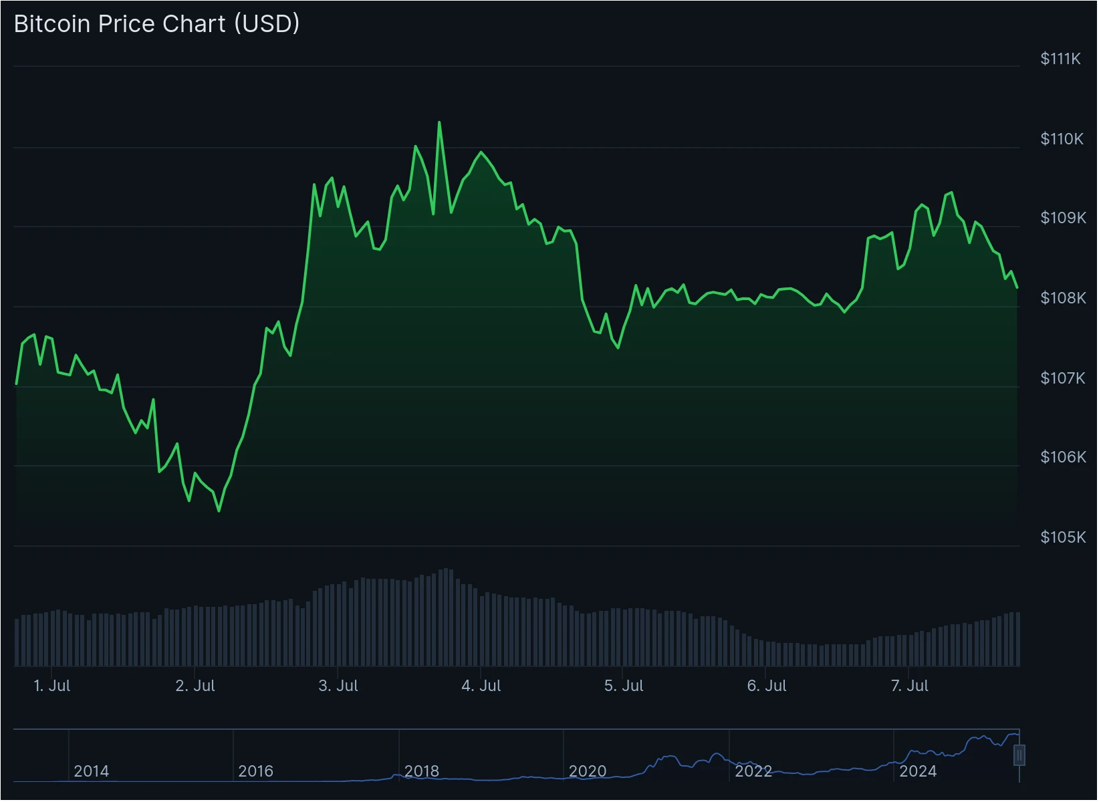Viewport: 1099px width, 802px height.
Task: Click the 2020 marker in the navigator
Action: (x=587, y=771)
